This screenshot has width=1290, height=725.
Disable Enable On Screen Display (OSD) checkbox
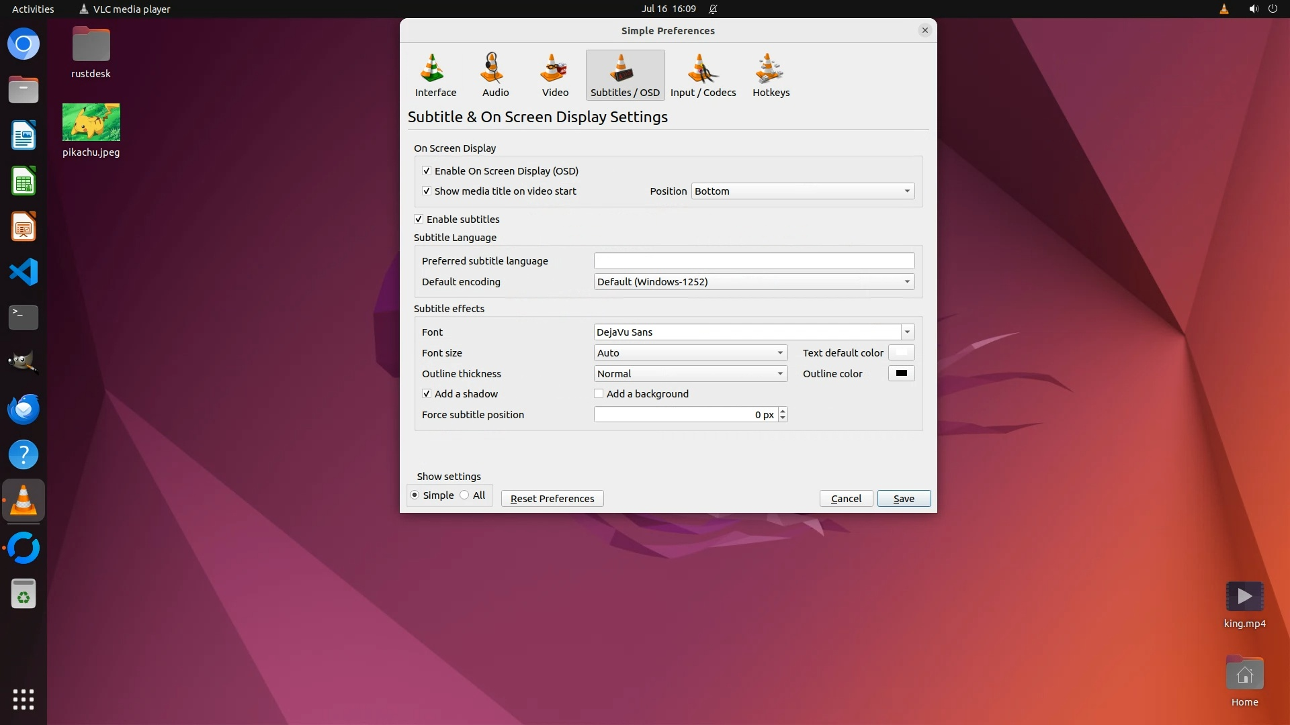[427, 171]
